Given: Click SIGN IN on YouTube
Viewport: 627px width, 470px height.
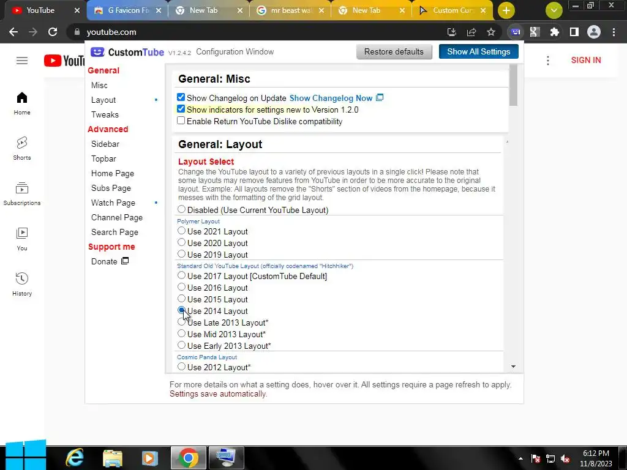Looking at the screenshot, I should tap(586, 61).
